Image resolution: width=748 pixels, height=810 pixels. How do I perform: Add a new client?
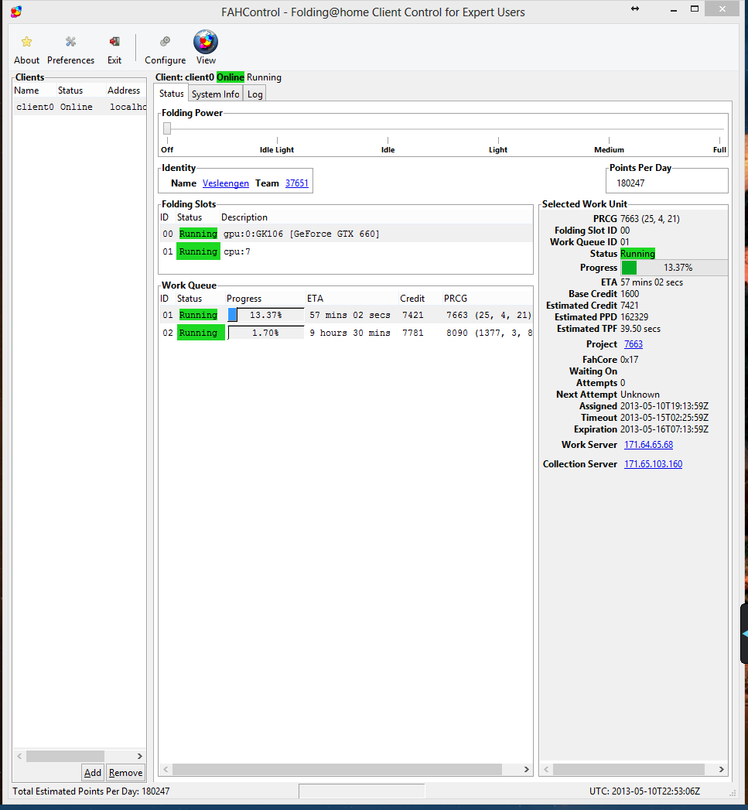click(93, 773)
